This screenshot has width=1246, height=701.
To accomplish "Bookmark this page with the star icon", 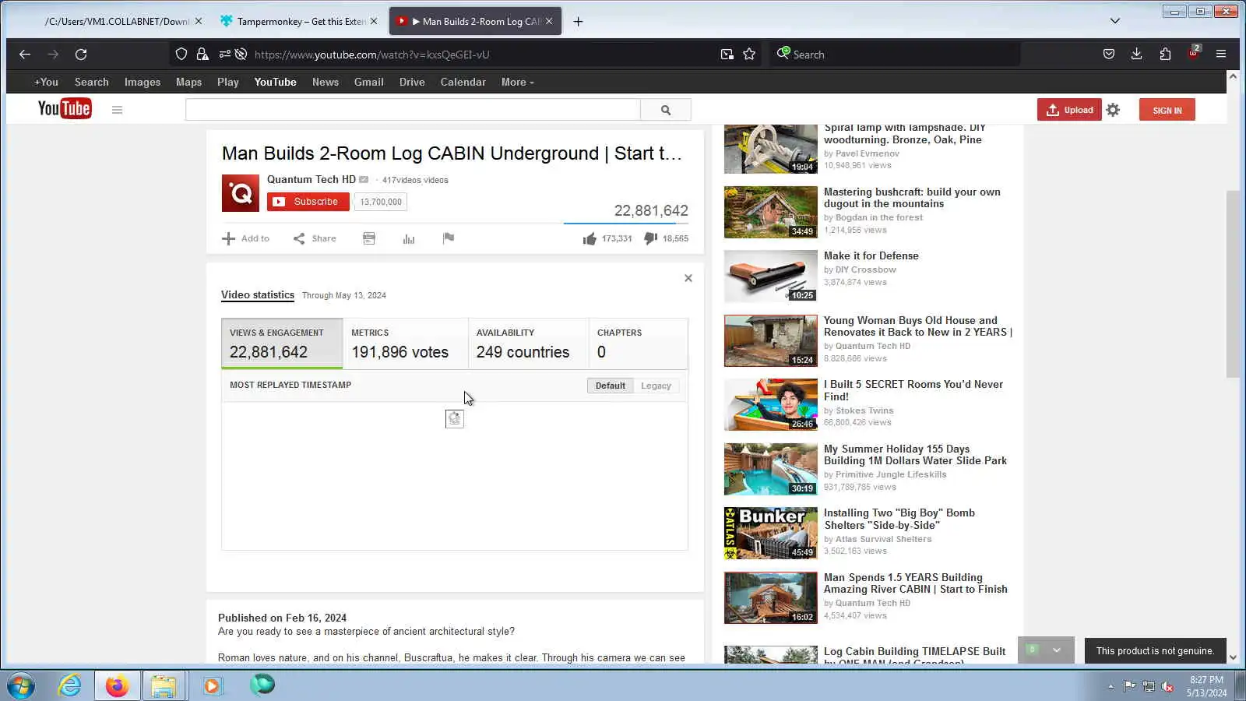I will (x=749, y=55).
